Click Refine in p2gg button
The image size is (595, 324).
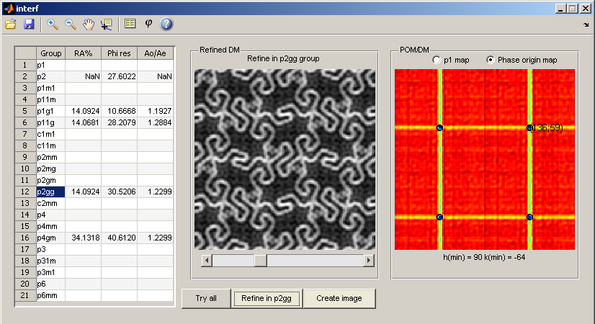(267, 299)
